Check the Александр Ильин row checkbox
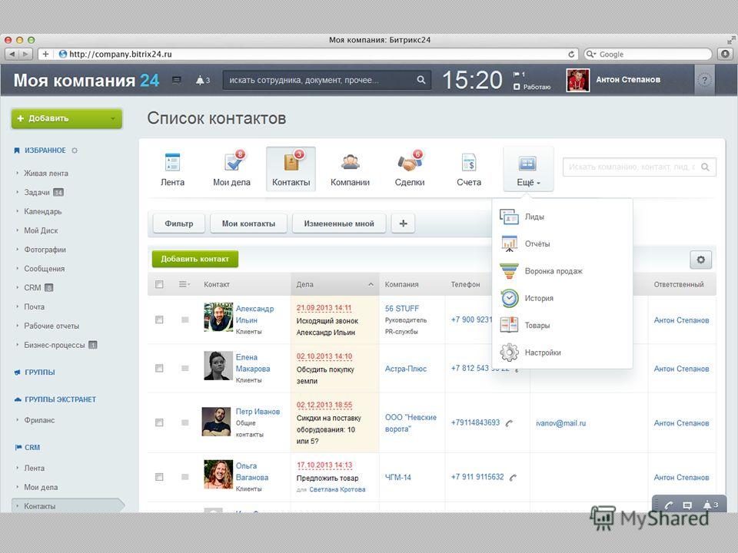 coord(159,320)
